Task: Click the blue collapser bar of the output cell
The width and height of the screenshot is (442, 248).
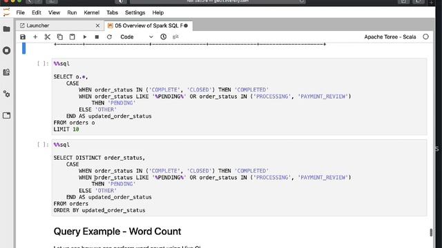Action: pos(24,48)
